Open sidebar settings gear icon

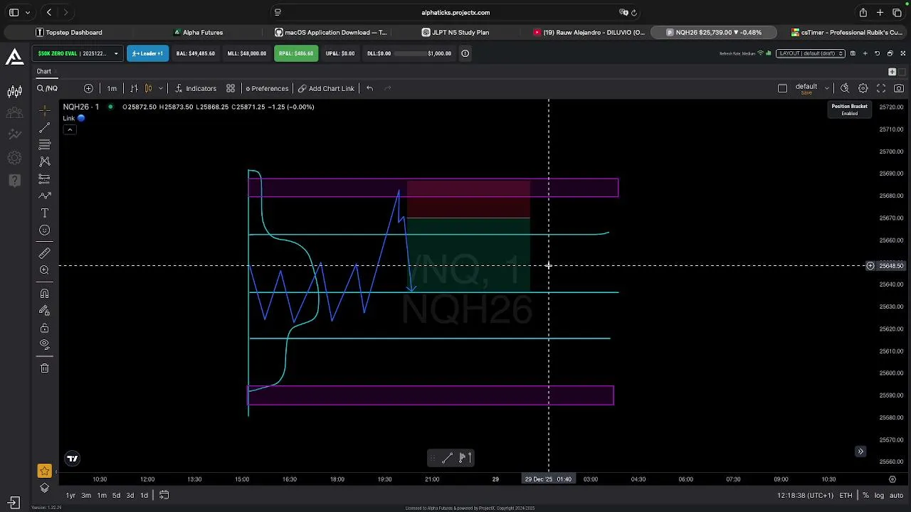pyautogui.click(x=14, y=158)
